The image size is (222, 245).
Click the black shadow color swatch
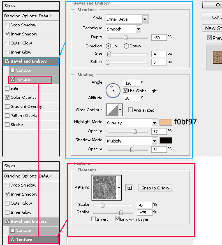[x=166, y=140]
